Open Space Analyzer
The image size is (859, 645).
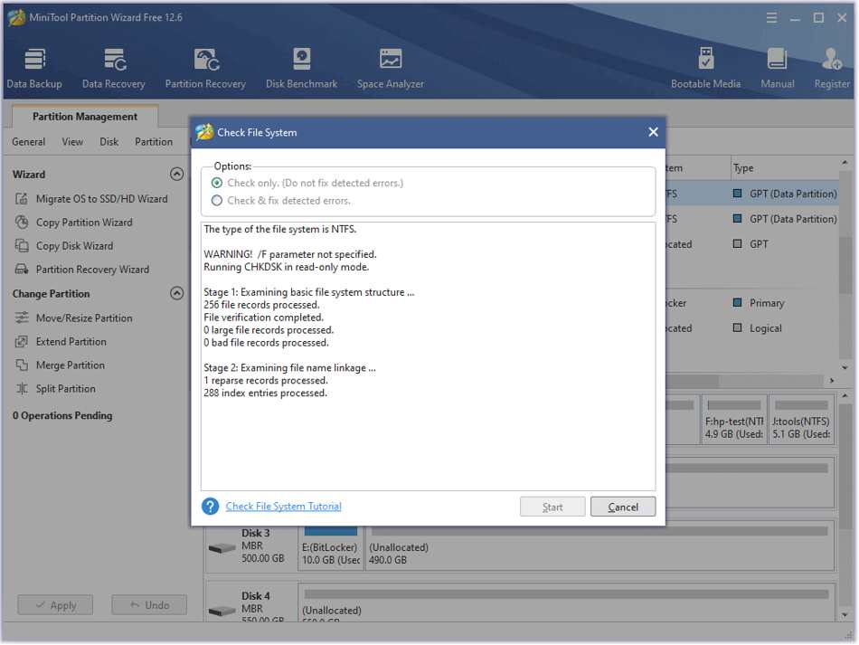pos(390,69)
